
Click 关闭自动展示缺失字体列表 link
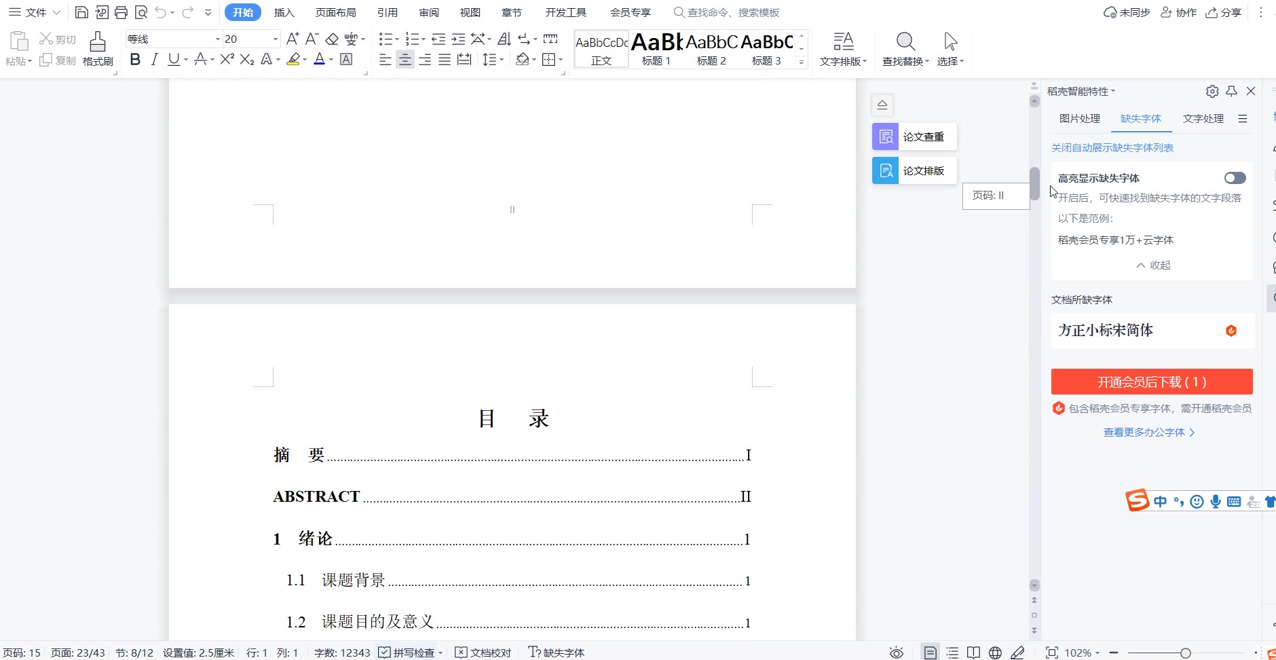click(x=1112, y=147)
